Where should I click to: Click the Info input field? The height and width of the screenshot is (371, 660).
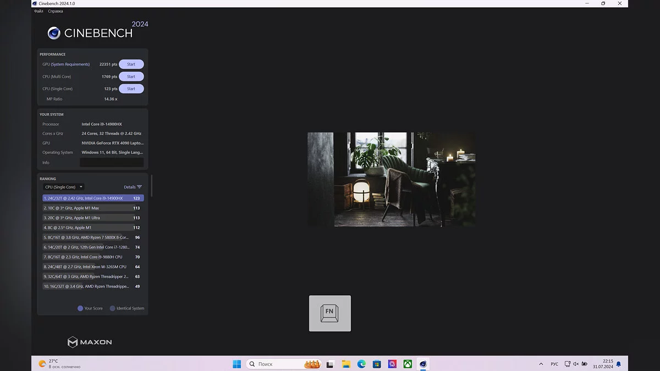coord(112,163)
